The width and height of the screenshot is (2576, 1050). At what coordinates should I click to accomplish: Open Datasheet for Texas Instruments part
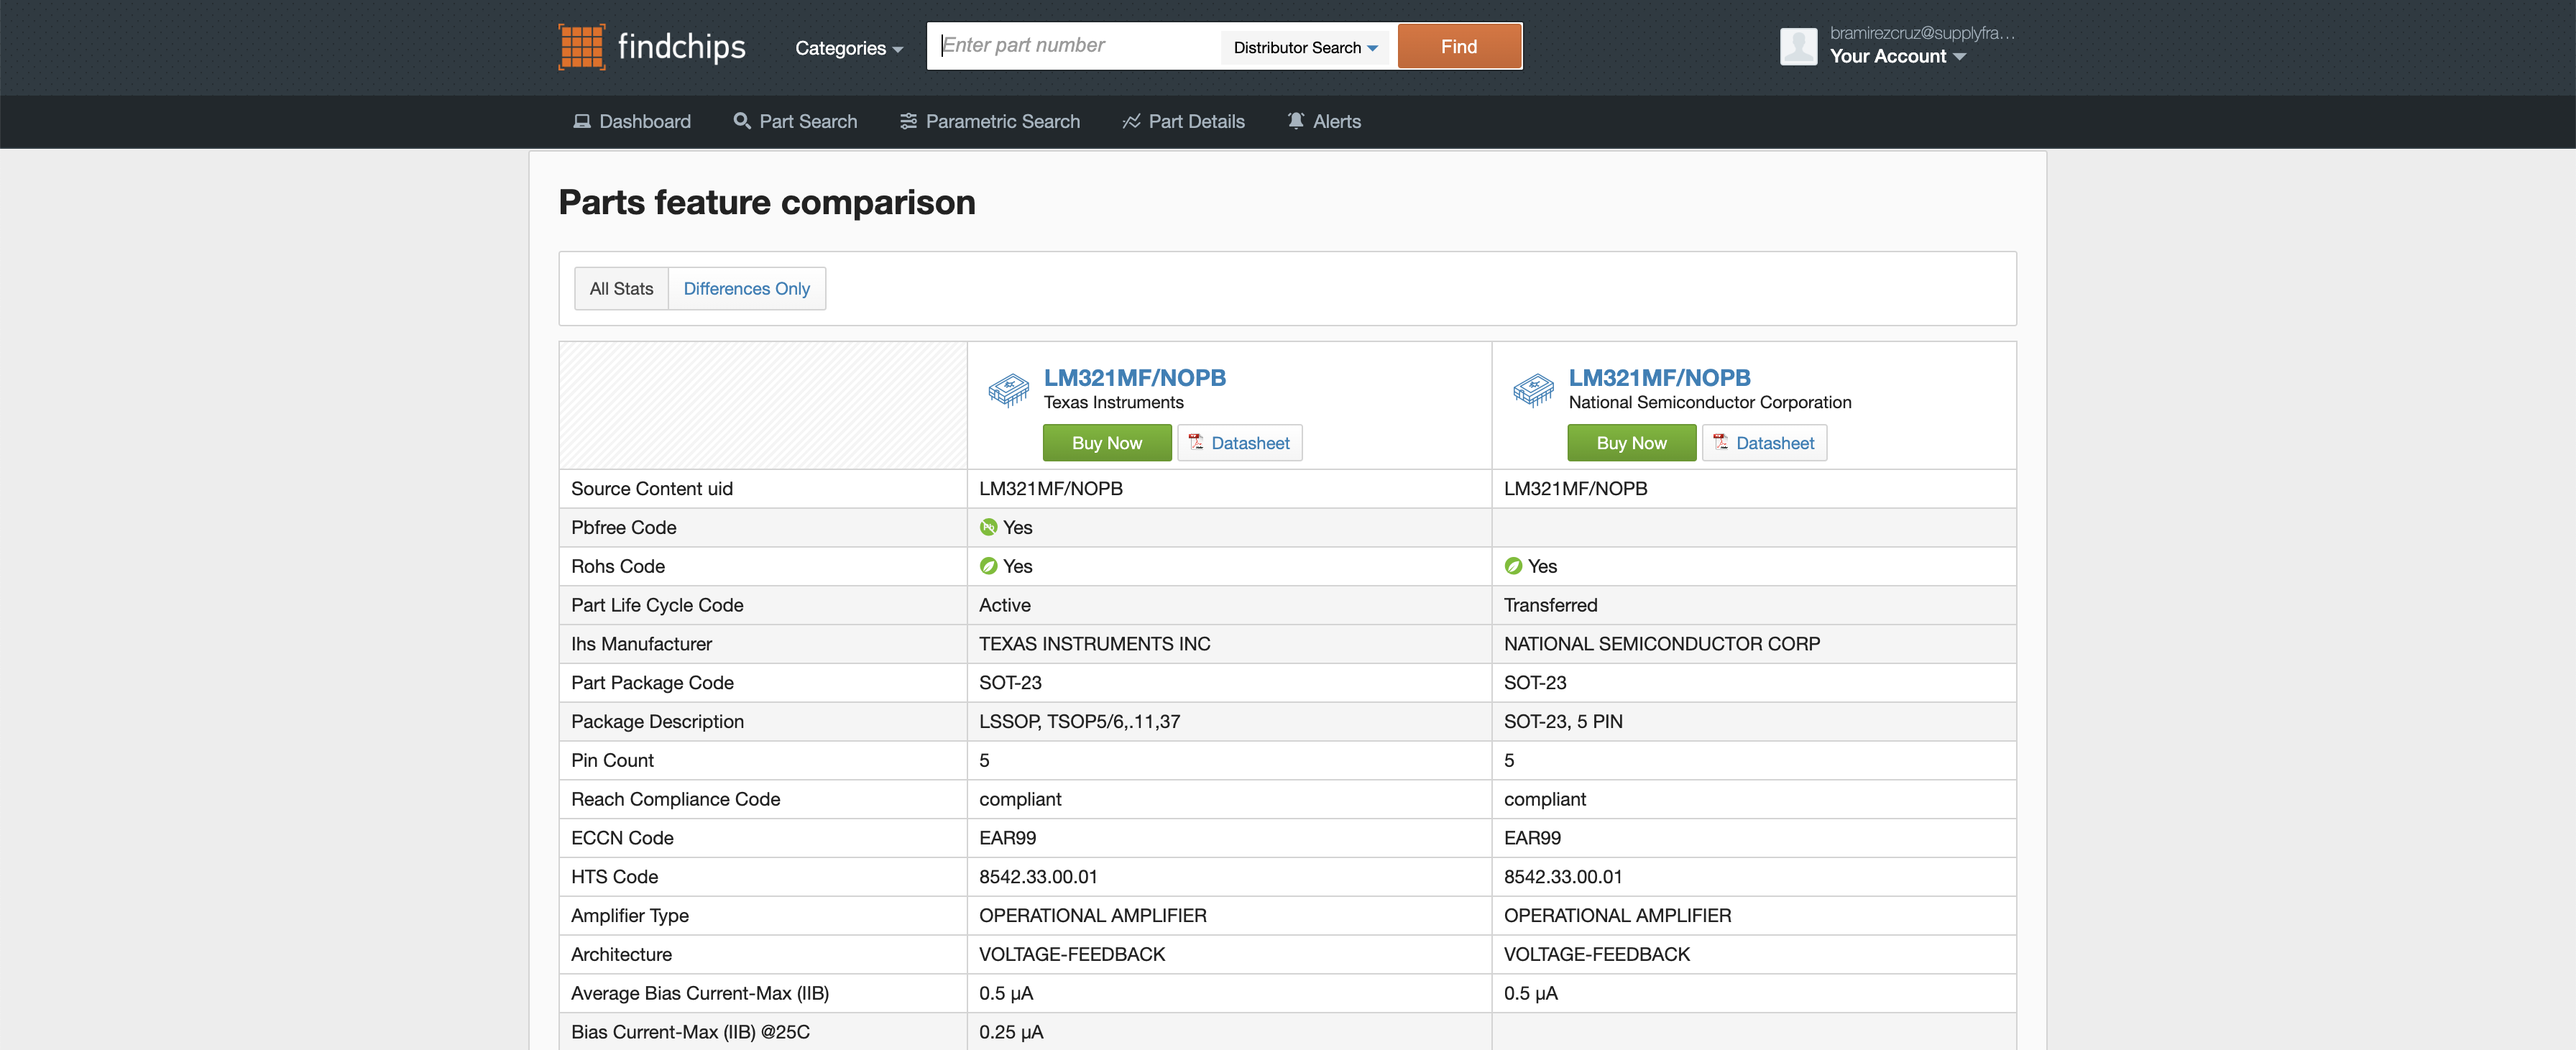[x=1239, y=443]
